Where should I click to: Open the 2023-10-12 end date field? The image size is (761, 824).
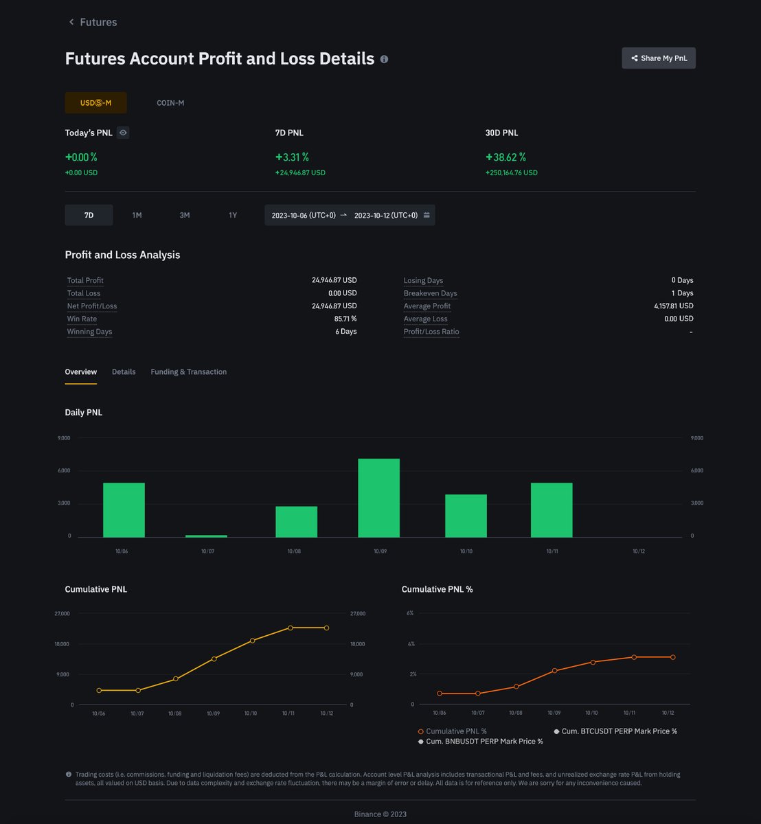point(386,215)
